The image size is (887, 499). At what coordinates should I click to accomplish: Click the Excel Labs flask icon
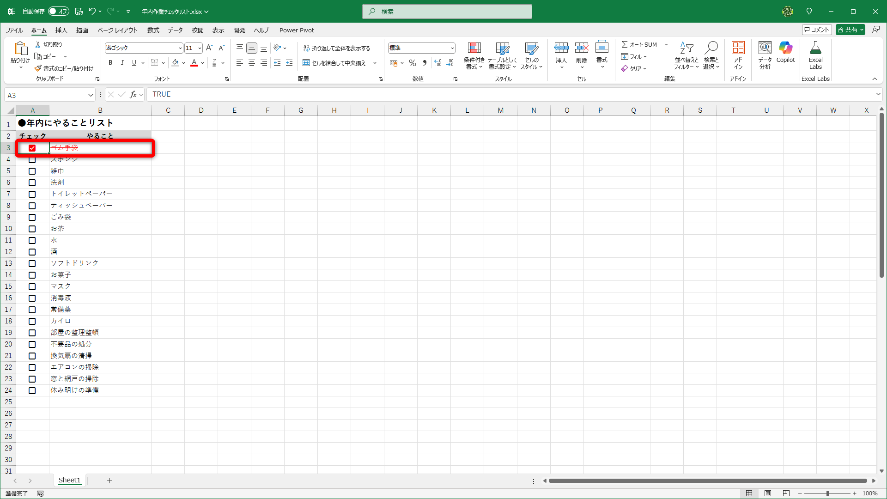(815, 48)
